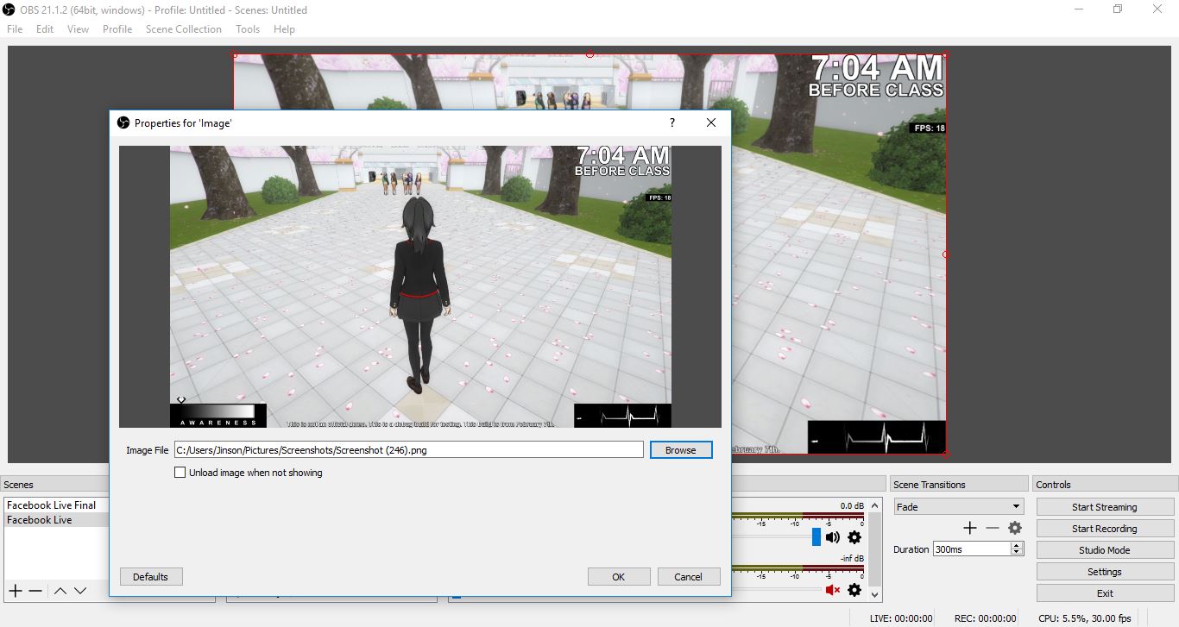
Task: Select the 'Facebook Live' scene
Action: point(56,520)
